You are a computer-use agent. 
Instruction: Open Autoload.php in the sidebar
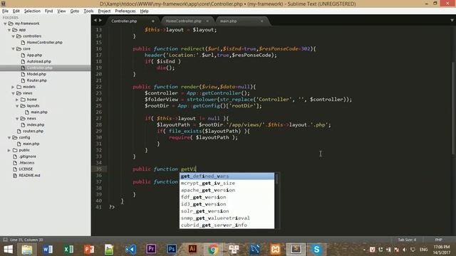pos(38,62)
